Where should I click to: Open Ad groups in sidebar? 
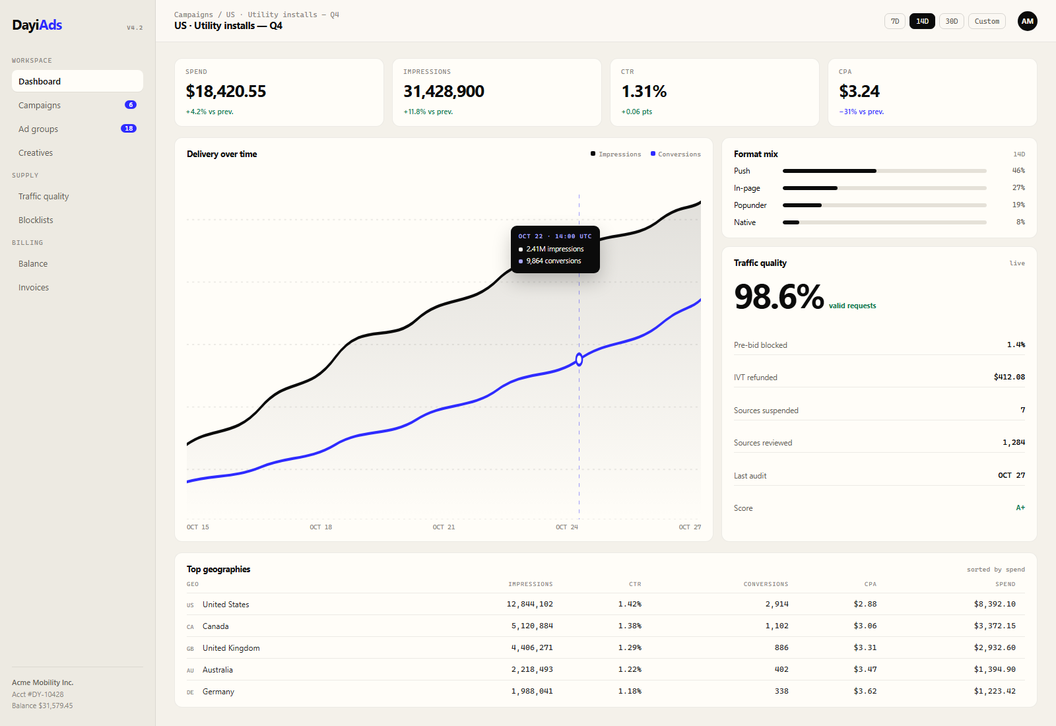click(77, 129)
